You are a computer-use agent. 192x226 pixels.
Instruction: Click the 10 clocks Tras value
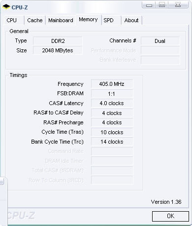[112, 132]
